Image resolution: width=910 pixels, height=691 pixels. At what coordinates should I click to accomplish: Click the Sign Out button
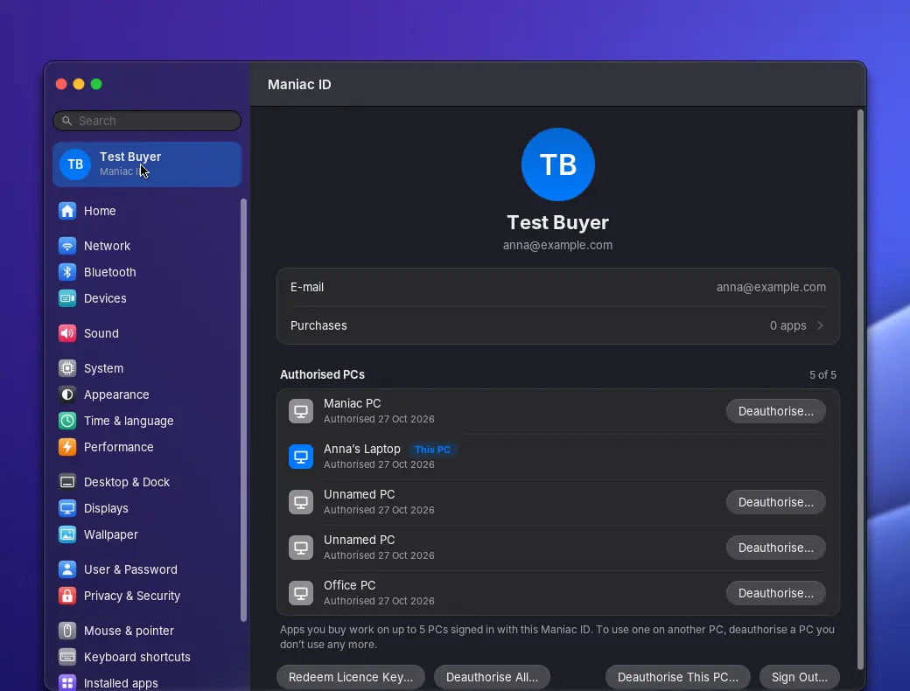point(799,678)
